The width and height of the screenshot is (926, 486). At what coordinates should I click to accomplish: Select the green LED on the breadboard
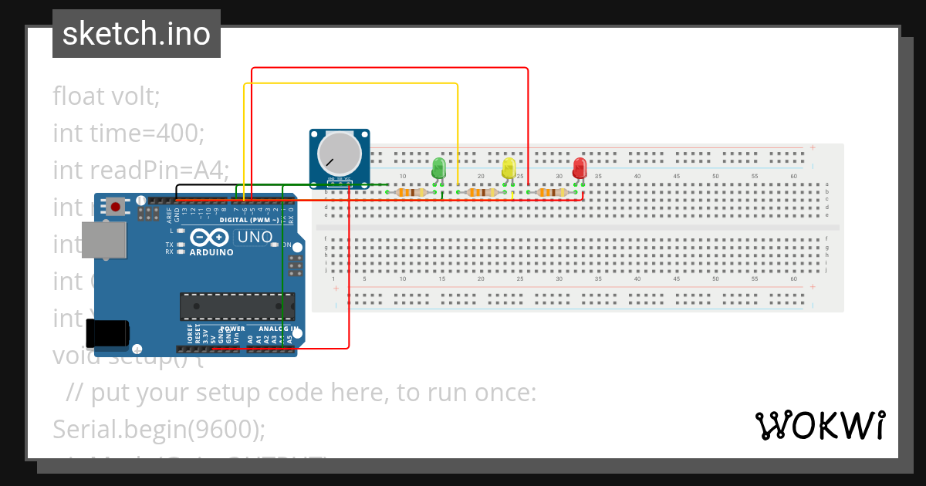click(438, 167)
